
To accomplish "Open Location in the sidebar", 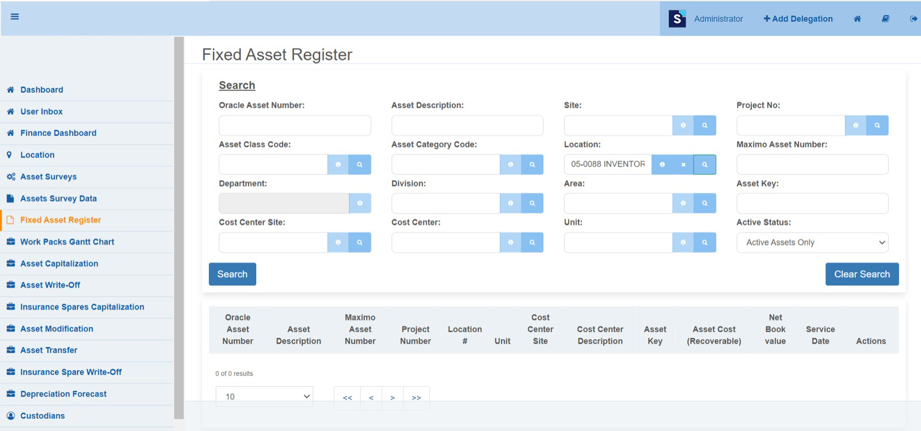I will pos(86,155).
